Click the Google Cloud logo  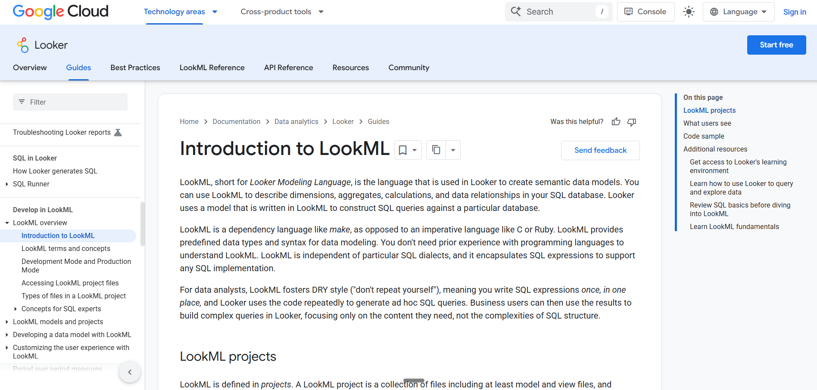(x=60, y=12)
